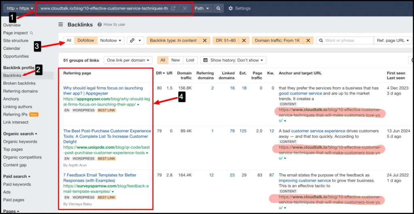Click magnifier icon next to Page inspect
The height and width of the screenshot is (214, 414).
[32, 33]
